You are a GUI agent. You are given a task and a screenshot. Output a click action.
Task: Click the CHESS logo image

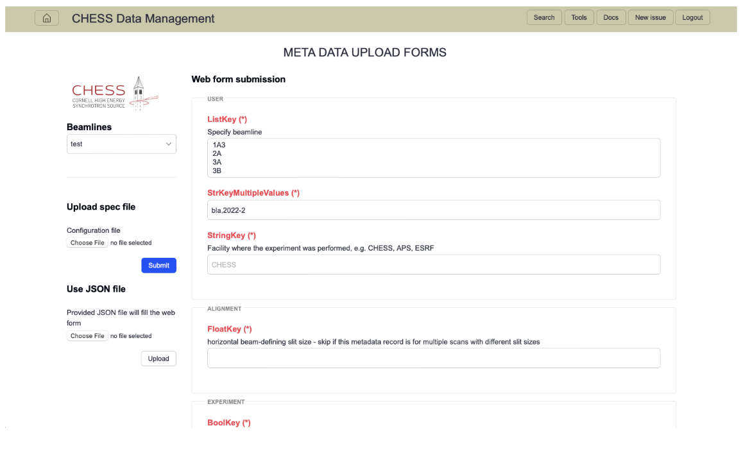pos(115,95)
